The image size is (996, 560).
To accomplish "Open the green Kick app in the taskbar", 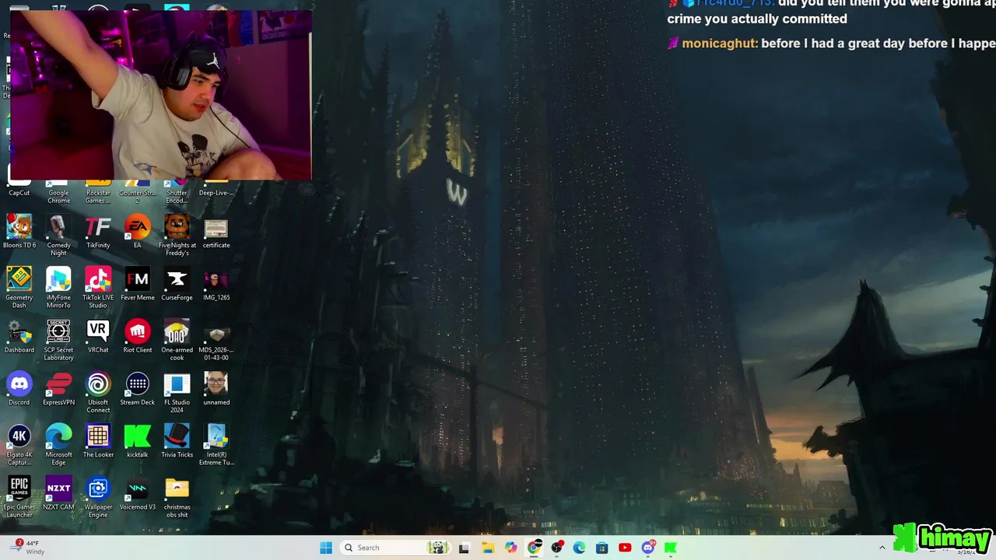I will [x=670, y=548].
